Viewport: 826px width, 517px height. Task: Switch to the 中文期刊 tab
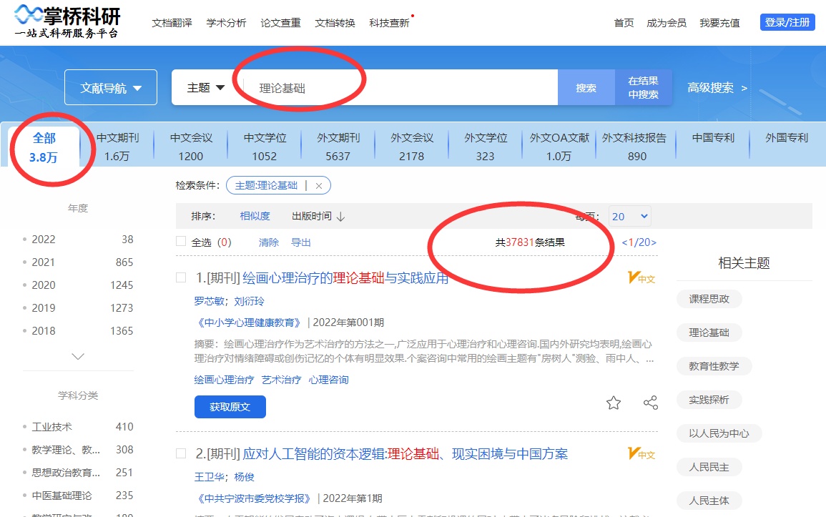117,147
